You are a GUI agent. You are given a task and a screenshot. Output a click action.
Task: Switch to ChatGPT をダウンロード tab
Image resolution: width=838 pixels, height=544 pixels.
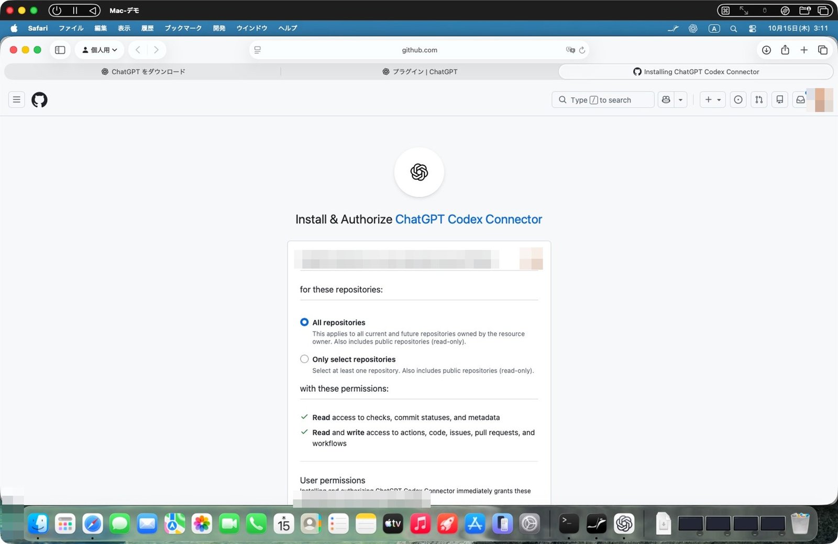[143, 72]
